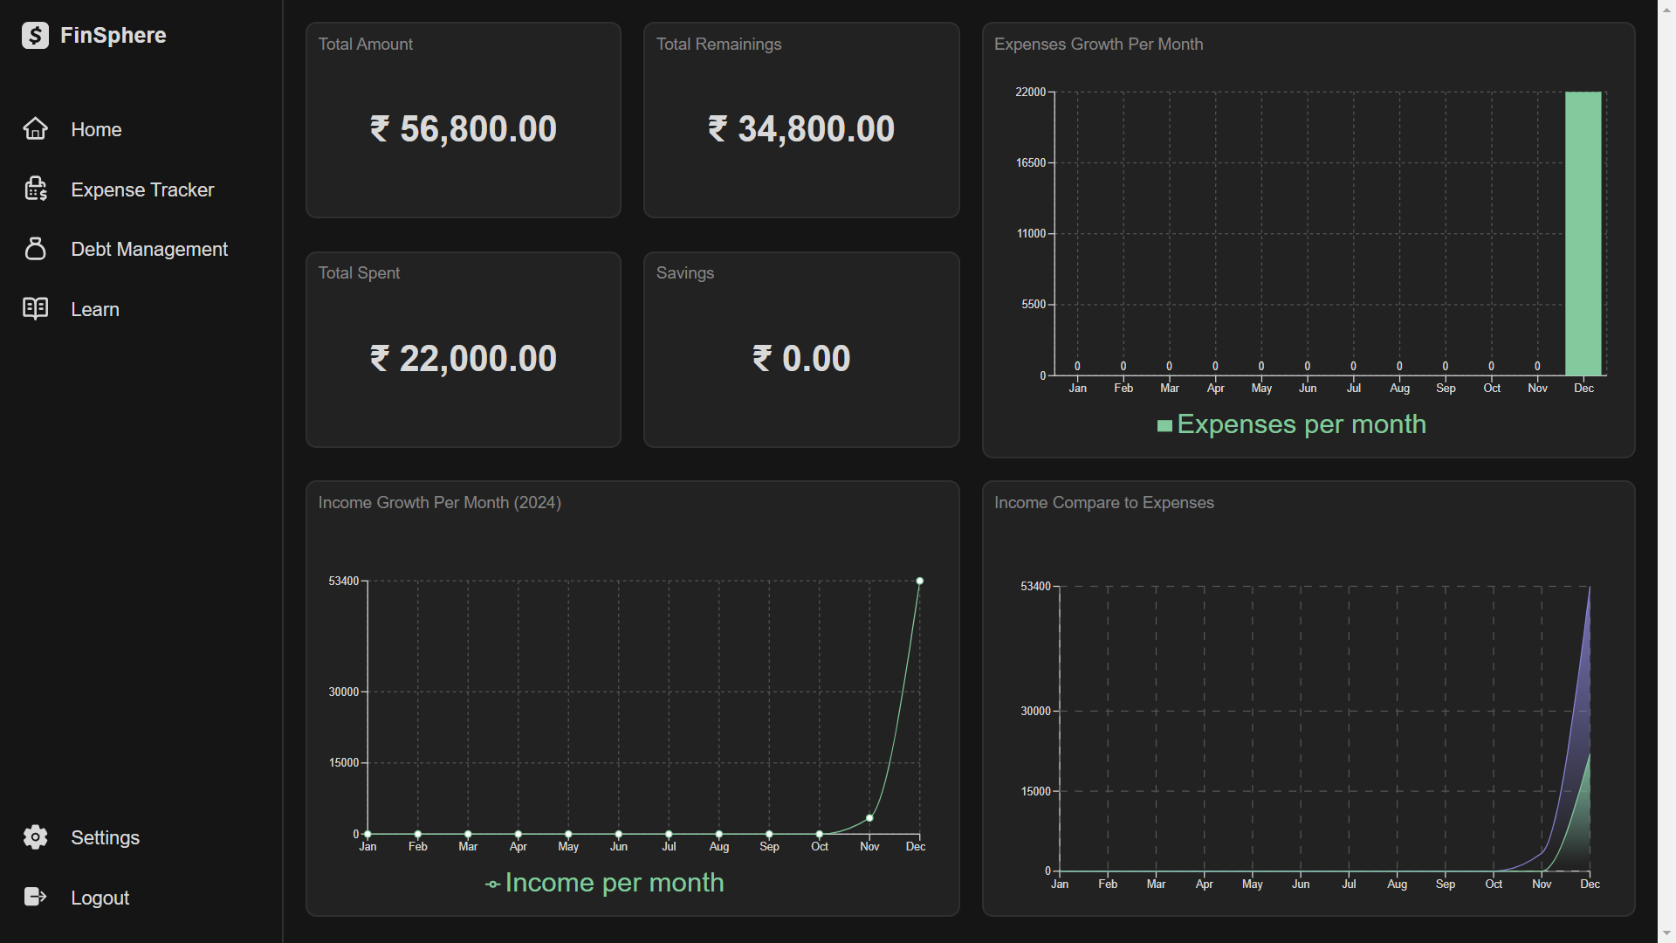
Task: Go to Debt Management section
Action: 149,249
